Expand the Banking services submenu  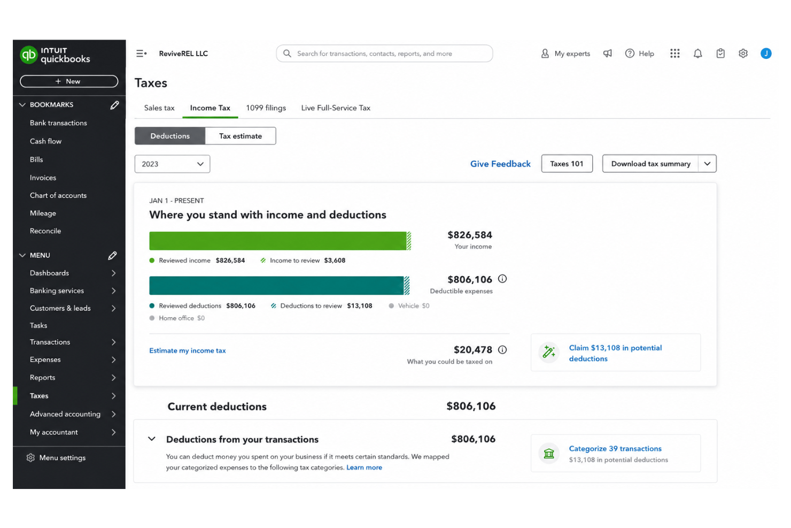click(x=113, y=291)
